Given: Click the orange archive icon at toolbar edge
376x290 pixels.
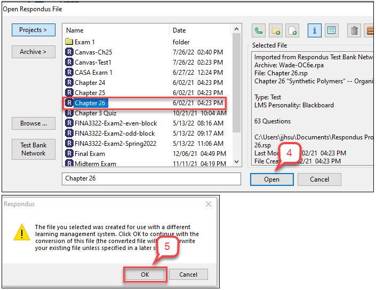Looking at the screenshot, I should coord(370,30).
